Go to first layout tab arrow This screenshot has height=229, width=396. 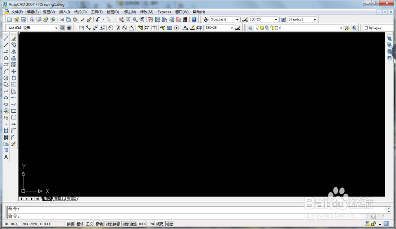click(x=21, y=199)
